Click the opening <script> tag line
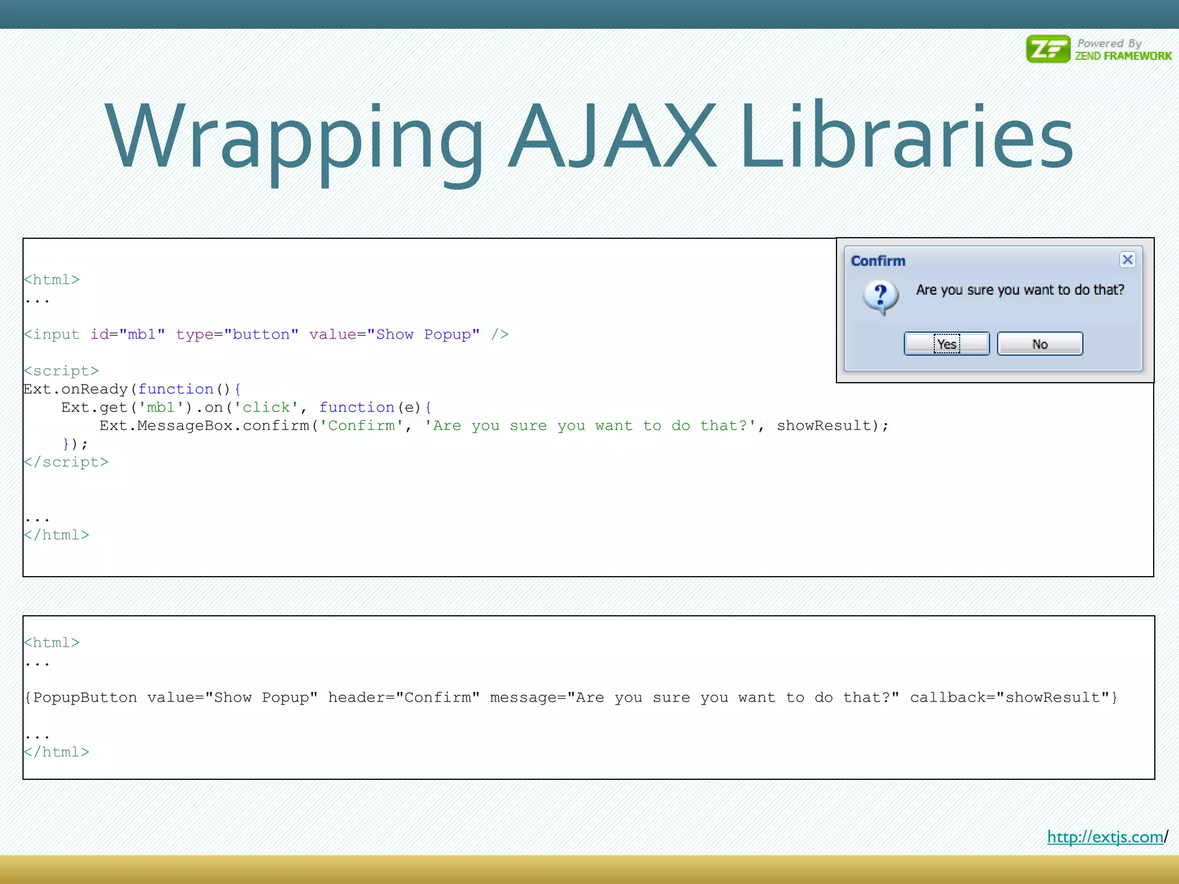Screen dimensions: 1179x884 pos(61,371)
